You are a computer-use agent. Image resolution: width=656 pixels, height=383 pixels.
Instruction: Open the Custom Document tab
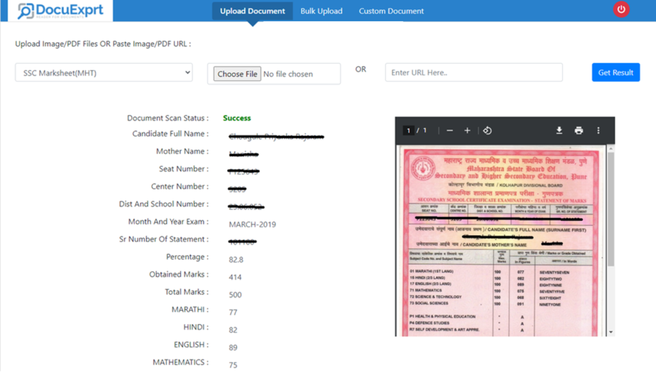[391, 11]
